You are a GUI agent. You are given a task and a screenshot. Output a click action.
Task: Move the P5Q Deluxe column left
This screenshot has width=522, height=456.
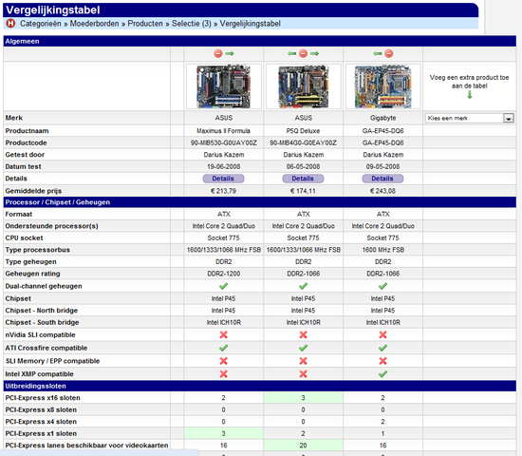coord(292,53)
